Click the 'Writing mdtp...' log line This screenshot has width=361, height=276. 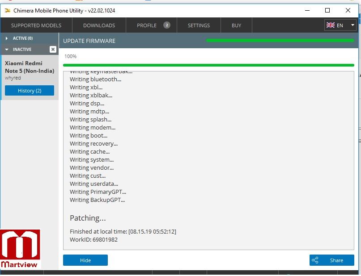(x=89, y=112)
